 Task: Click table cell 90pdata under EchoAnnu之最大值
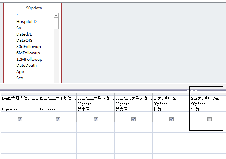pos(133,104)
